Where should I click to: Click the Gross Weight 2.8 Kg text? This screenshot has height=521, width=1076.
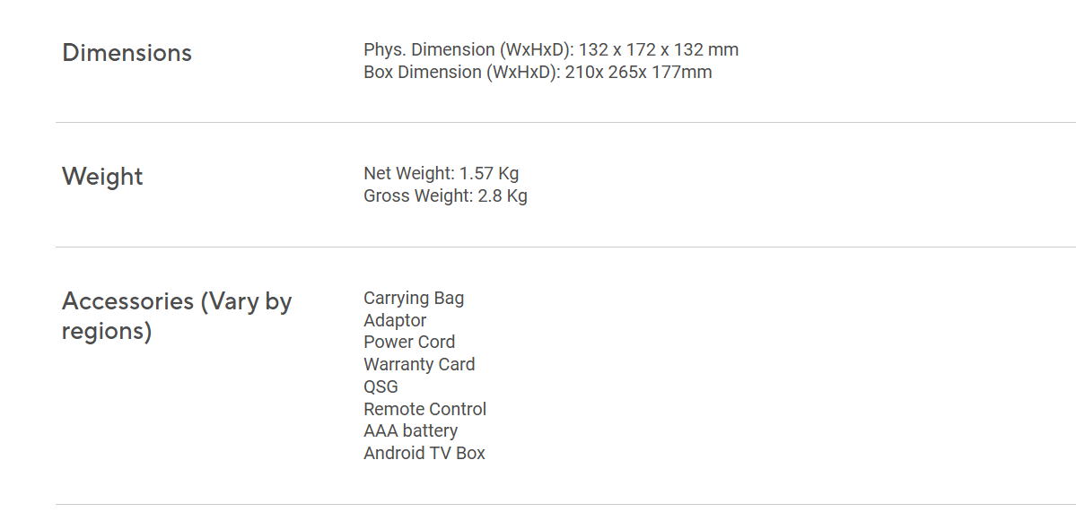pos(445,196)
